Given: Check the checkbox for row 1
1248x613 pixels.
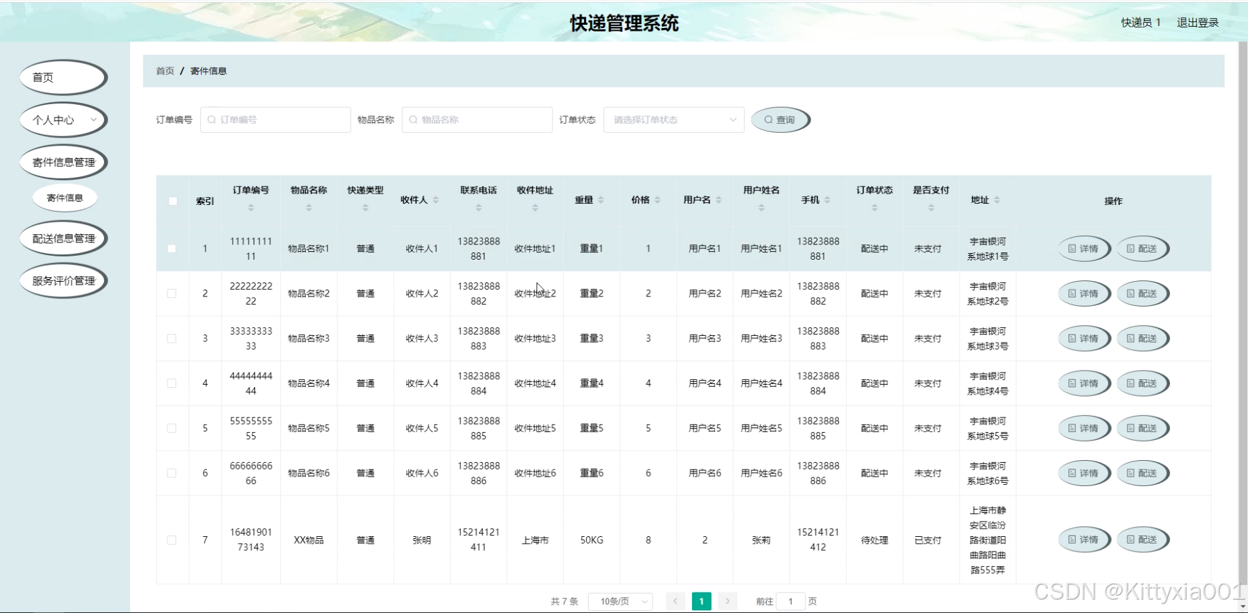Looking at the screenshot, I should coord(172,248).
